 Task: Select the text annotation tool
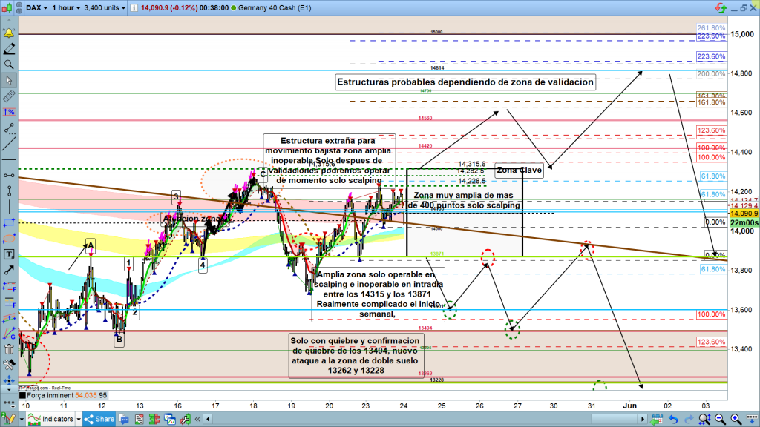point(9,254)
